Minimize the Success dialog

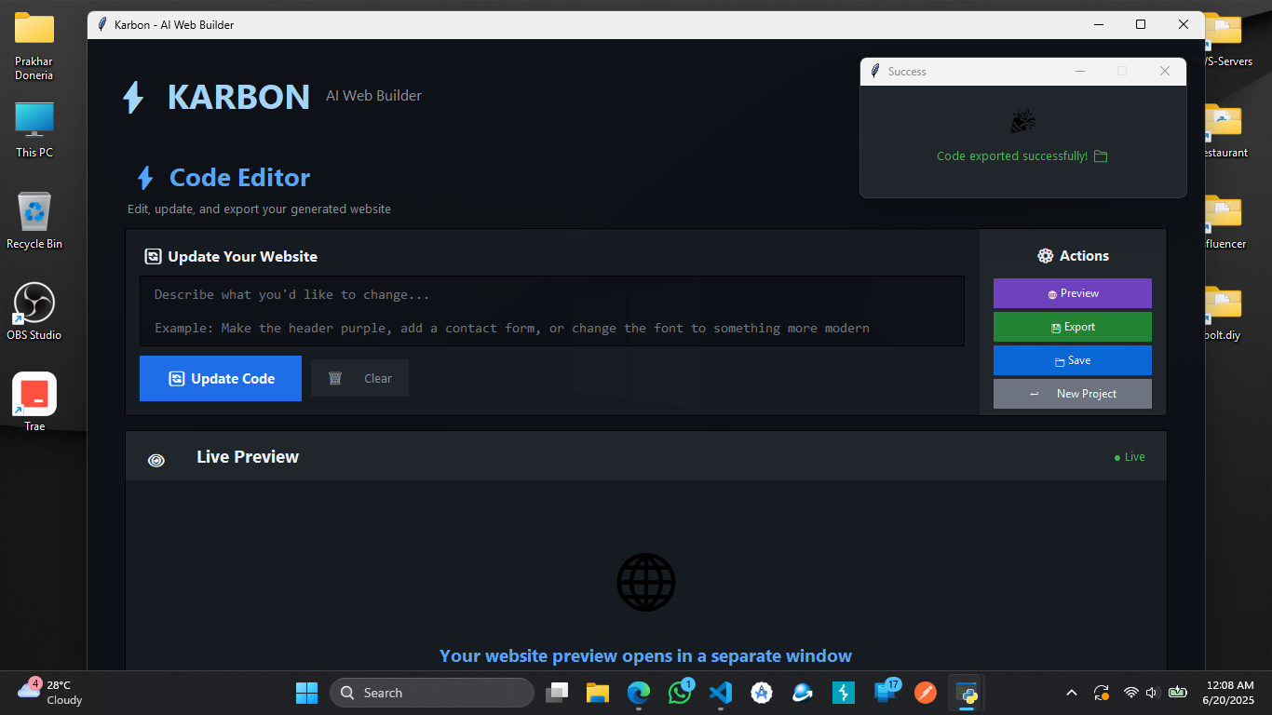click(x=1080, y=72)
